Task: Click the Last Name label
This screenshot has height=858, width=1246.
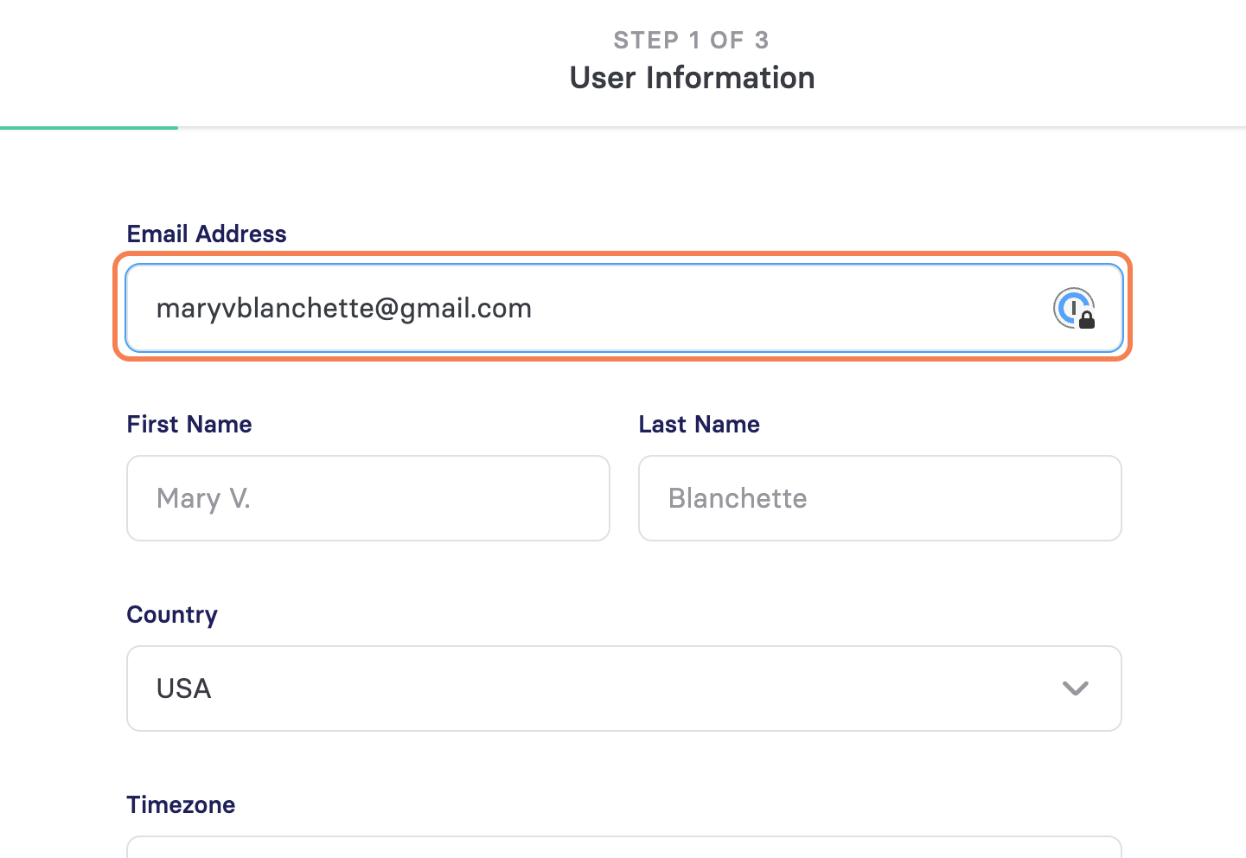Action: 700,424
